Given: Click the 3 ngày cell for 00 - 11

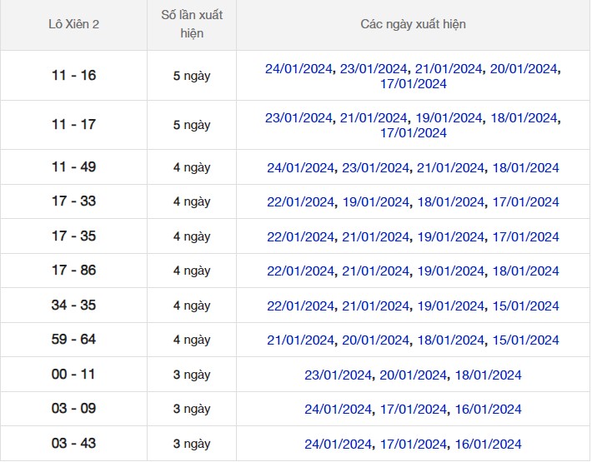Looking at the screenshot, I should tap(192, 375).
